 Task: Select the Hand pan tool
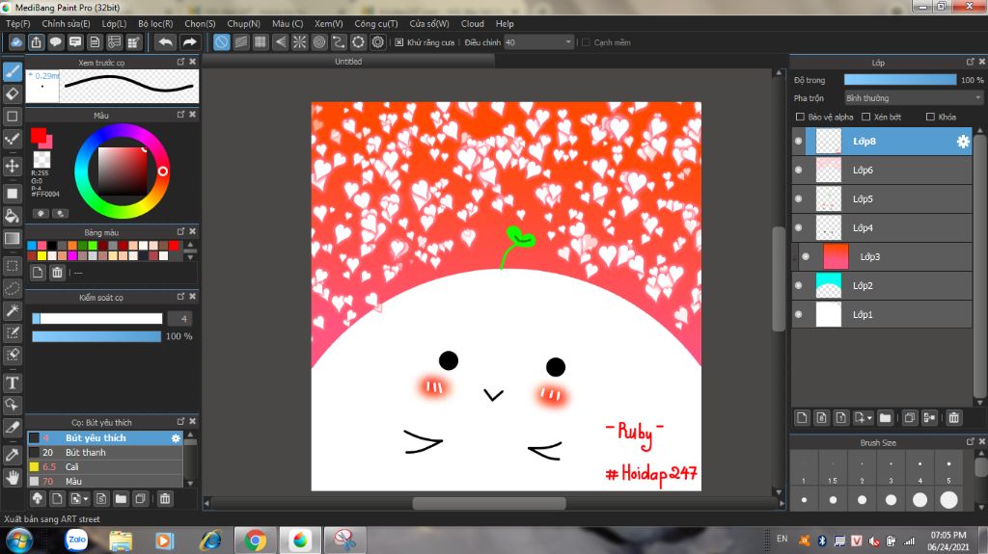point(12,478)
